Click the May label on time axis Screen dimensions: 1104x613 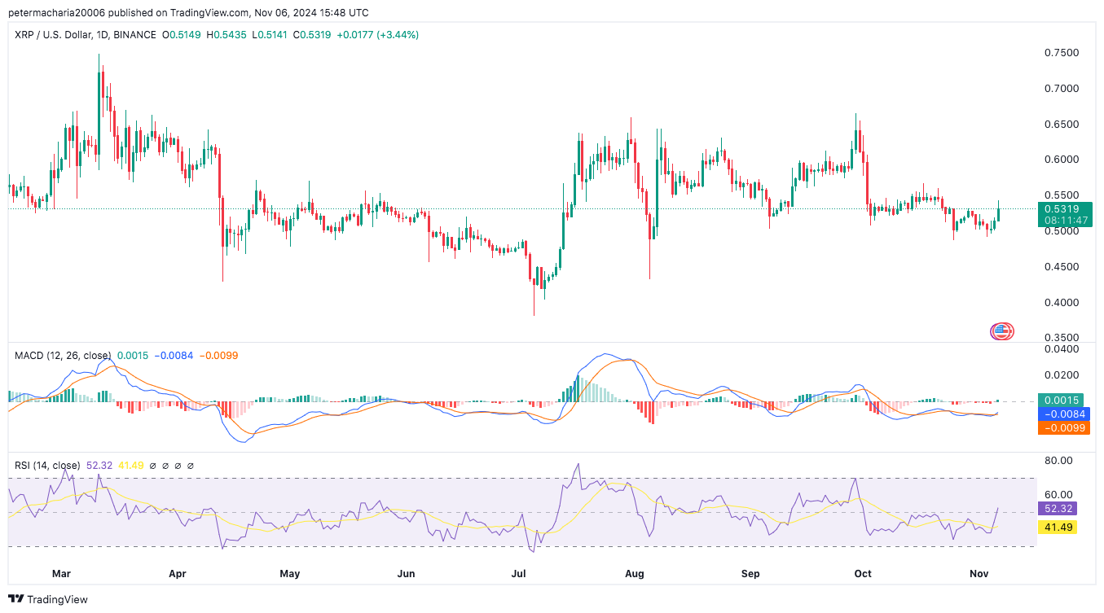289,574
